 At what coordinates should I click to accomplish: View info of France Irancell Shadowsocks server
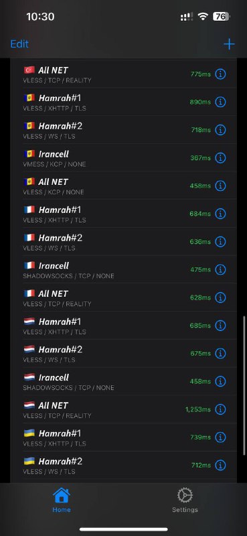(x=220, y=270)
